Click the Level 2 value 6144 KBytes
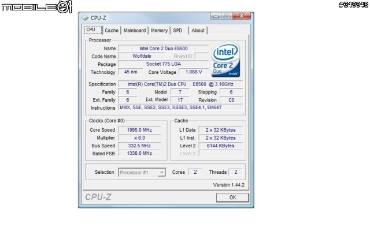Screen dimensions: 370x231 tap(220, 146)
